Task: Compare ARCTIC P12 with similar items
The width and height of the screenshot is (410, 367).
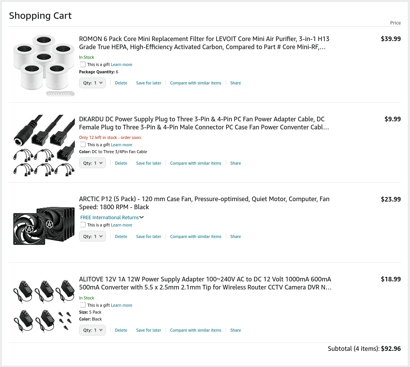Action: [x=195, y=236]
